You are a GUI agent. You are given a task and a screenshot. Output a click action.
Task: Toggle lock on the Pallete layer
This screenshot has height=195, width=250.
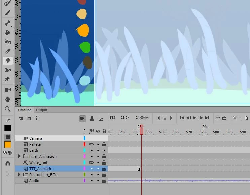(104, 144)
